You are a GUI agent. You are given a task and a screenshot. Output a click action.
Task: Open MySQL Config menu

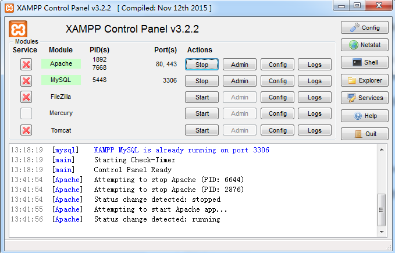pyautogui.click(x=277, y=81)
